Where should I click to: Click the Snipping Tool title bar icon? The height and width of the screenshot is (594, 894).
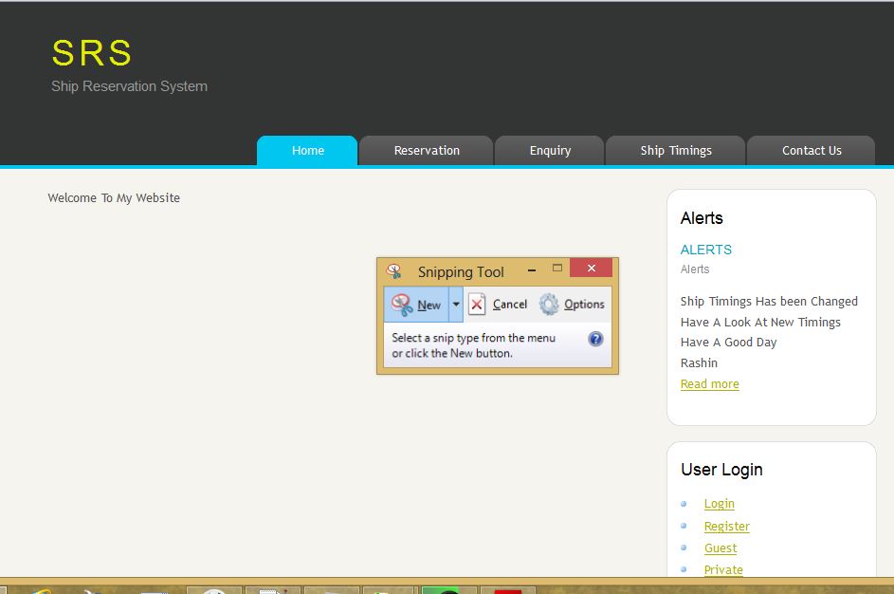coord(393,271)
